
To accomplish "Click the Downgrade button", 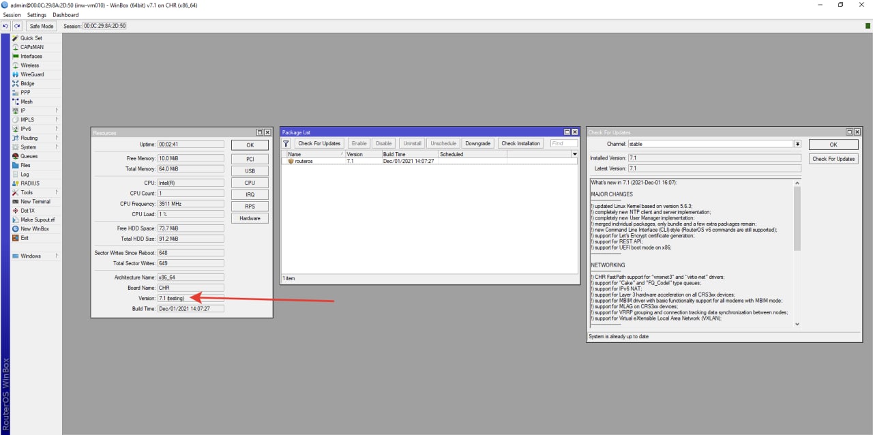I will 477,143.
